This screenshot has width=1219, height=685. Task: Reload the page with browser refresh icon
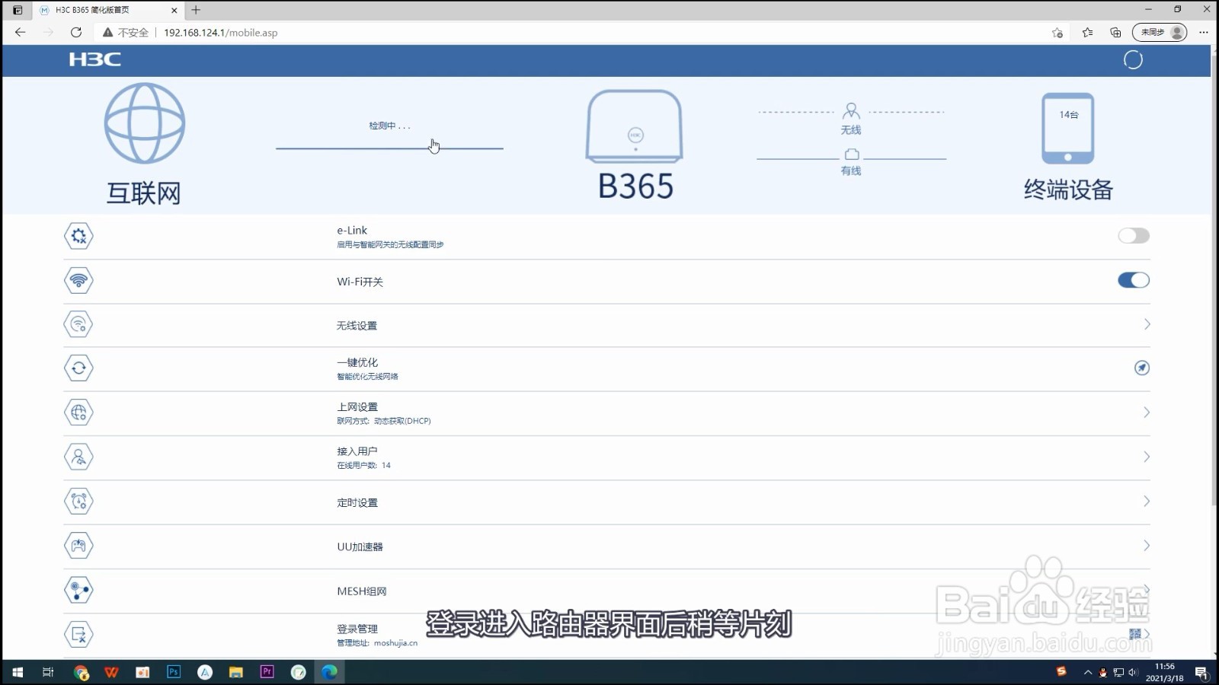[x=76, y=32]
